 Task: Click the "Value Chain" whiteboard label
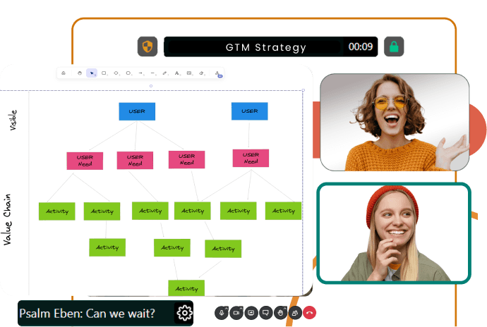click(8, 220)
